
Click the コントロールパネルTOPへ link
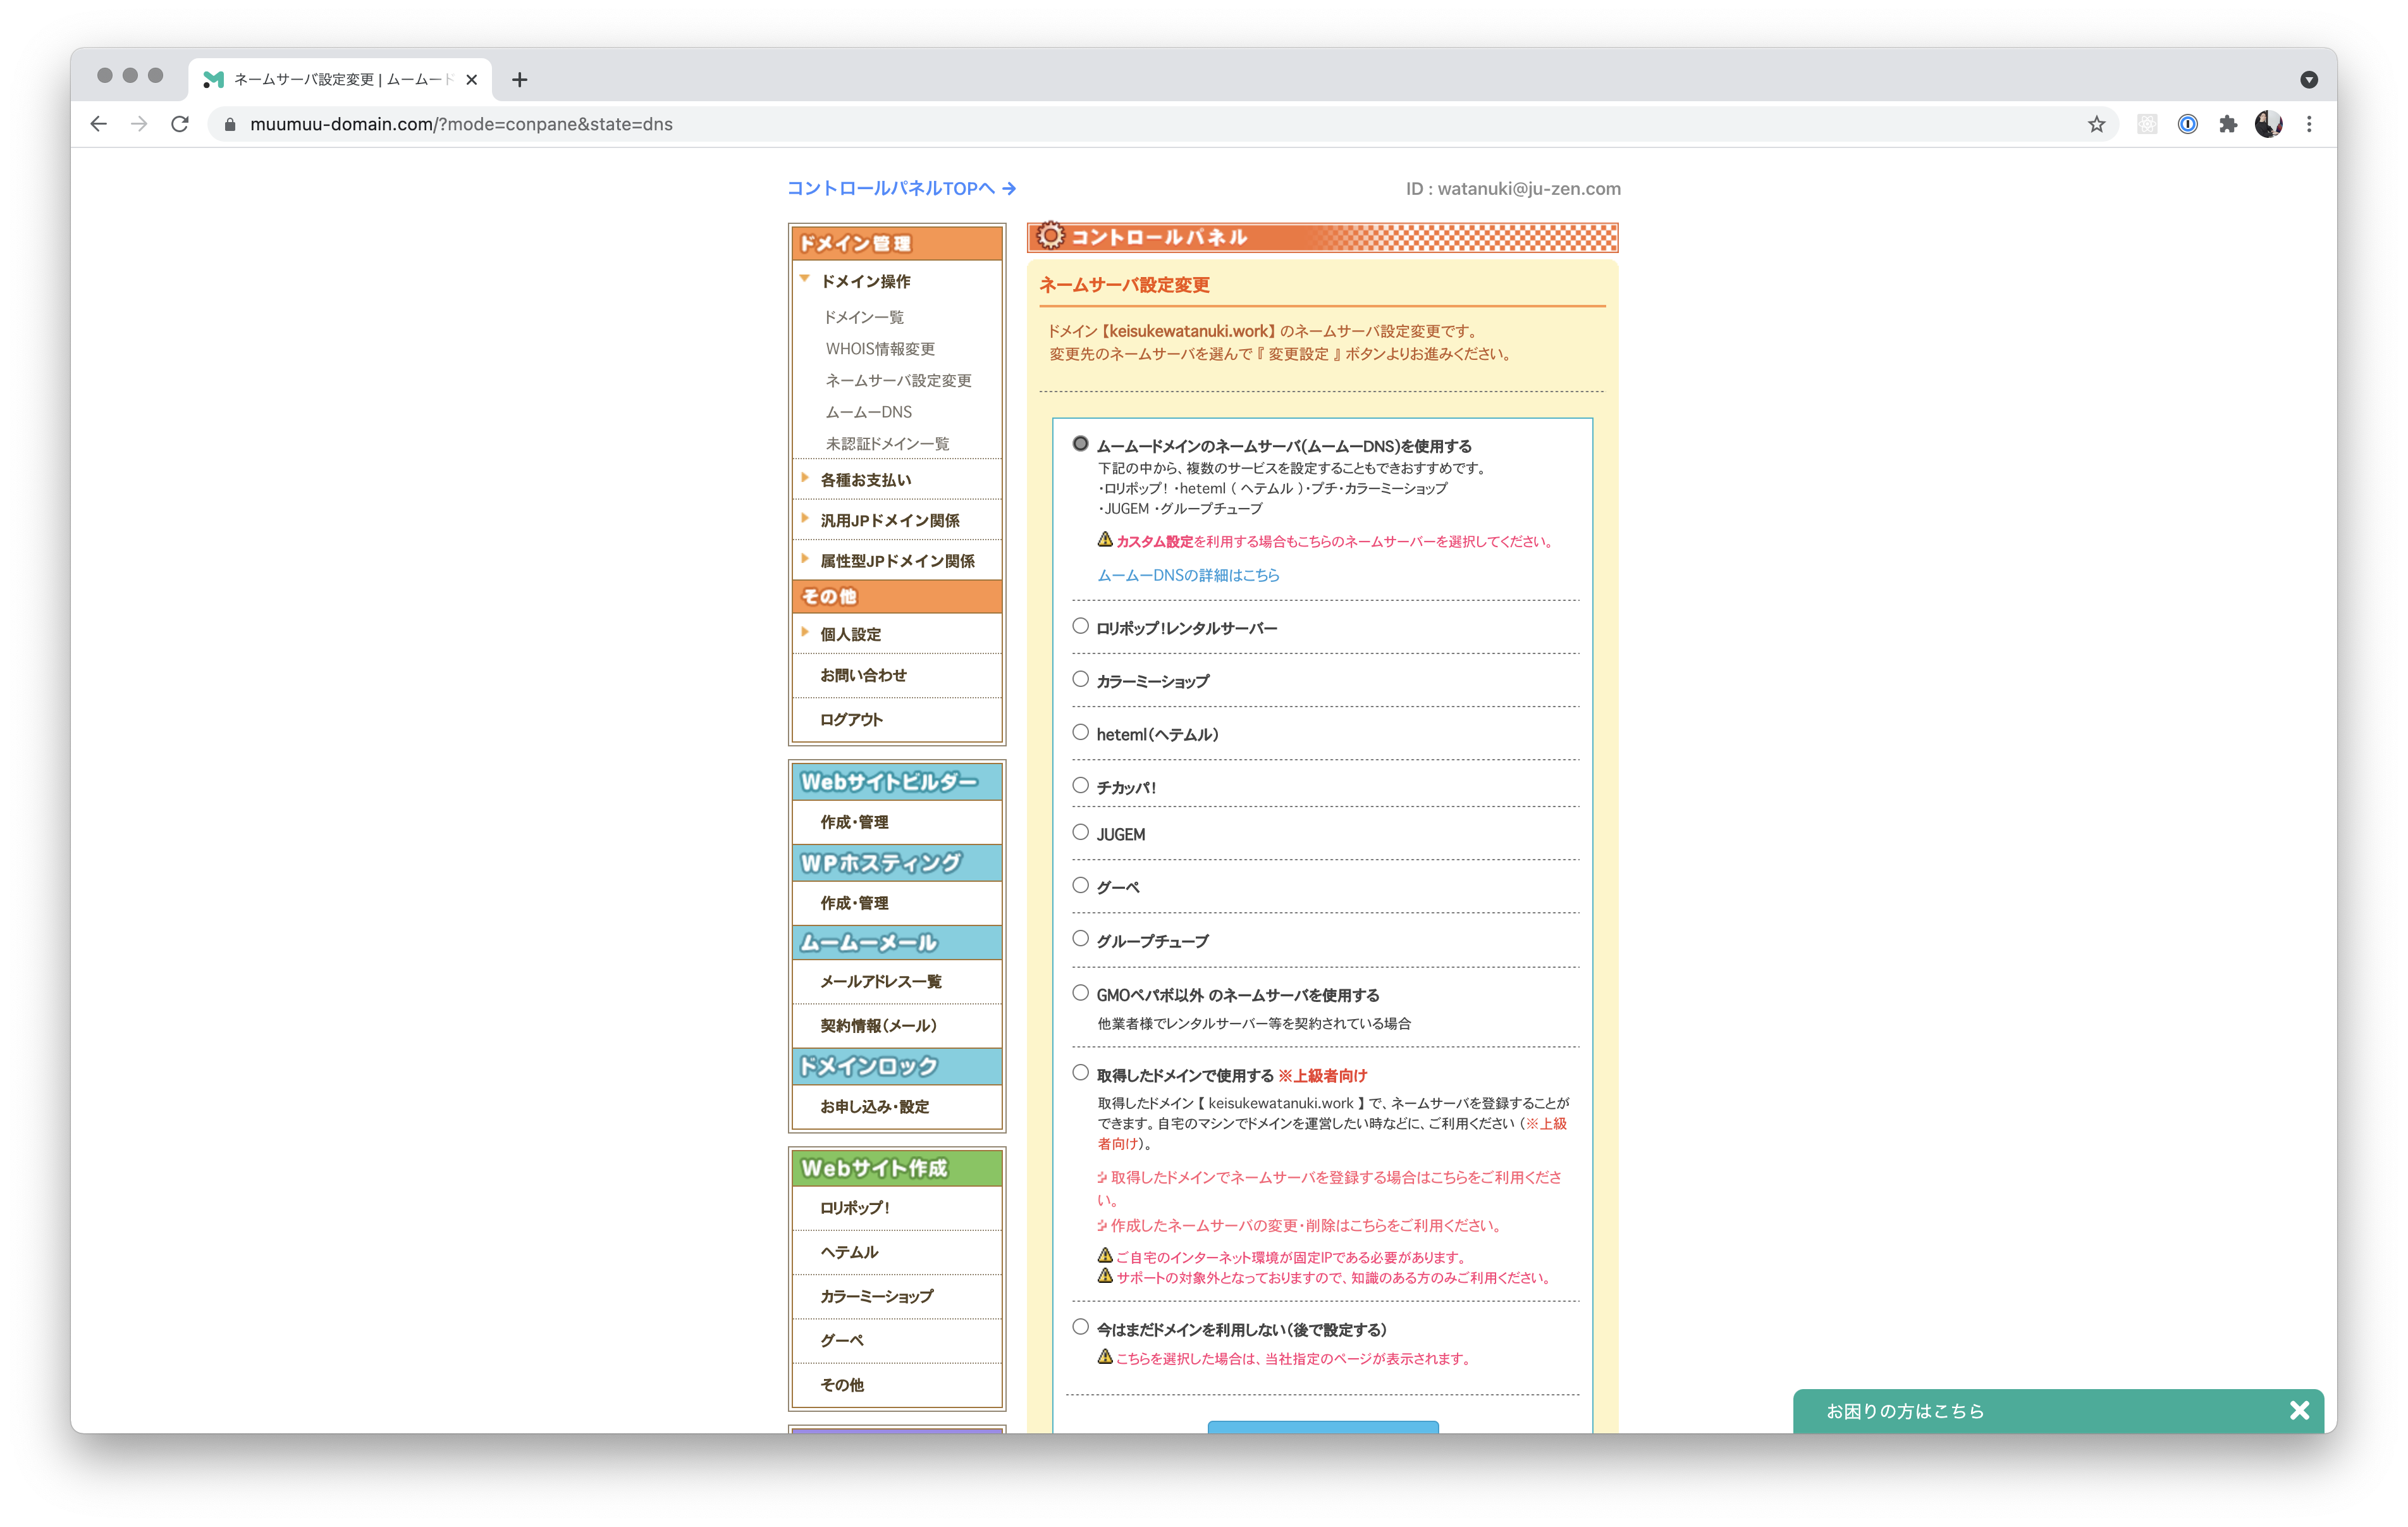click(900, 188)
